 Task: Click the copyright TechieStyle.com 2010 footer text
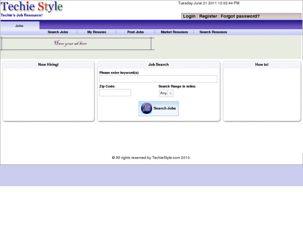click(x=151, y=157)
